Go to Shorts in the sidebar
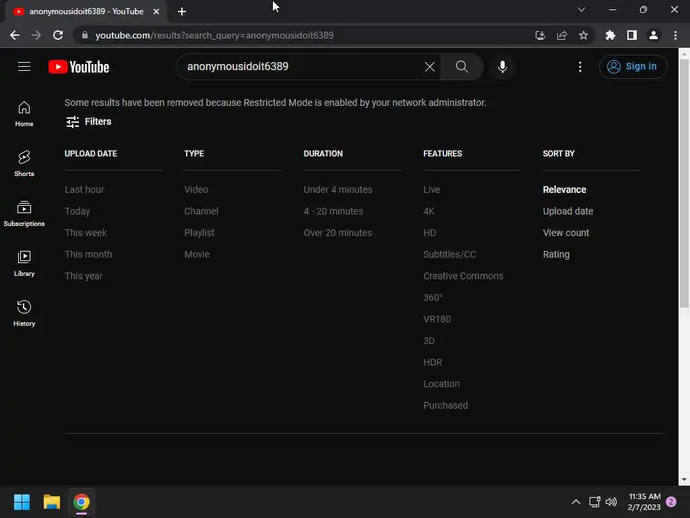690x518 pixels. 24,163
